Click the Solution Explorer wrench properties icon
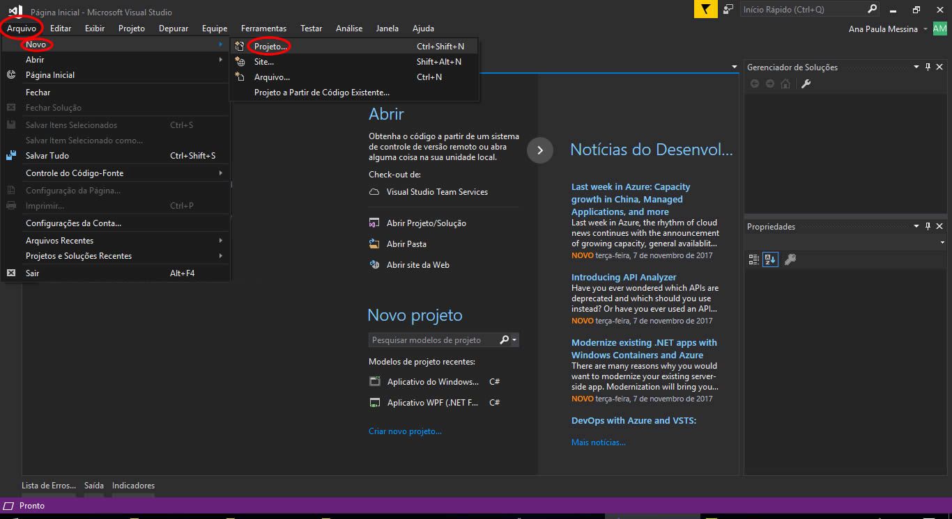 (x=806, y=83)
